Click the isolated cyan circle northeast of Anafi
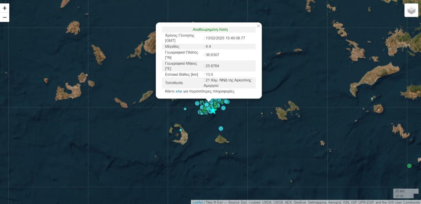The height and width of the screenshot is (204, 421). coord(221,128)
